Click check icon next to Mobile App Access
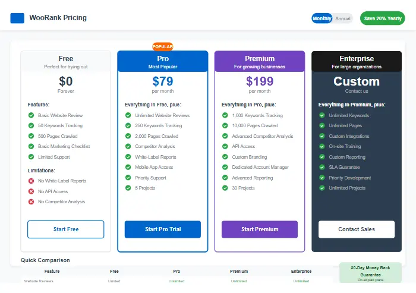The height and width of the screenshot is (293, 416). pos(128,168)
